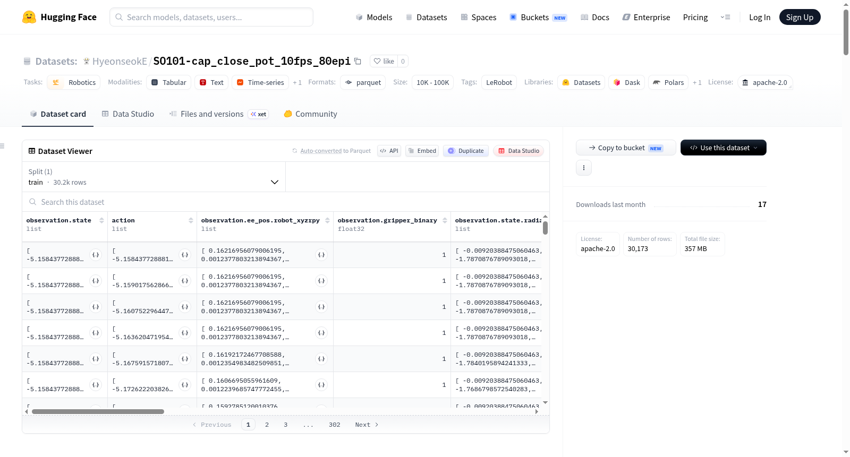Click the table horizontal scrollbar
This screenshot has height=457, width=850.
98,411
